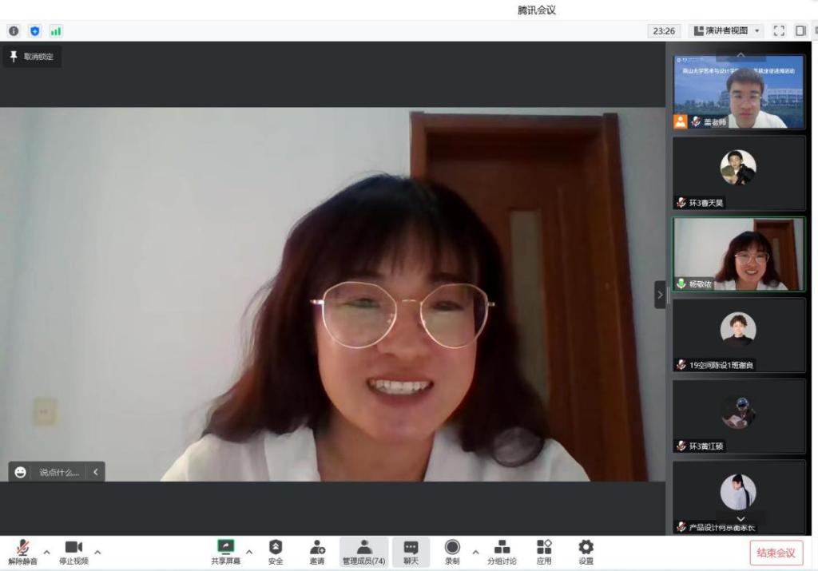Check the green network signal icon
Screen dimensions: 818x571
coord(56,31)
